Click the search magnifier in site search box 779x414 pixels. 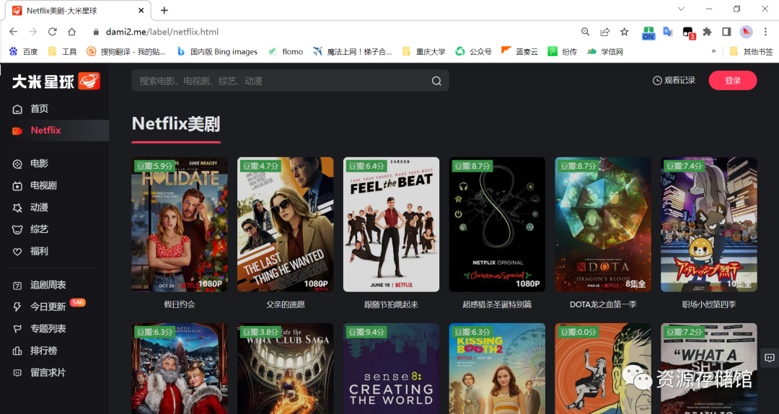(x=436, y=81)
